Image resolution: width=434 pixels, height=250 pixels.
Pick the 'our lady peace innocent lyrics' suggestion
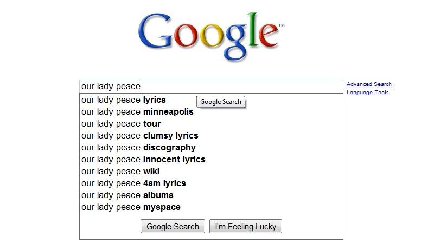point(211,159)
